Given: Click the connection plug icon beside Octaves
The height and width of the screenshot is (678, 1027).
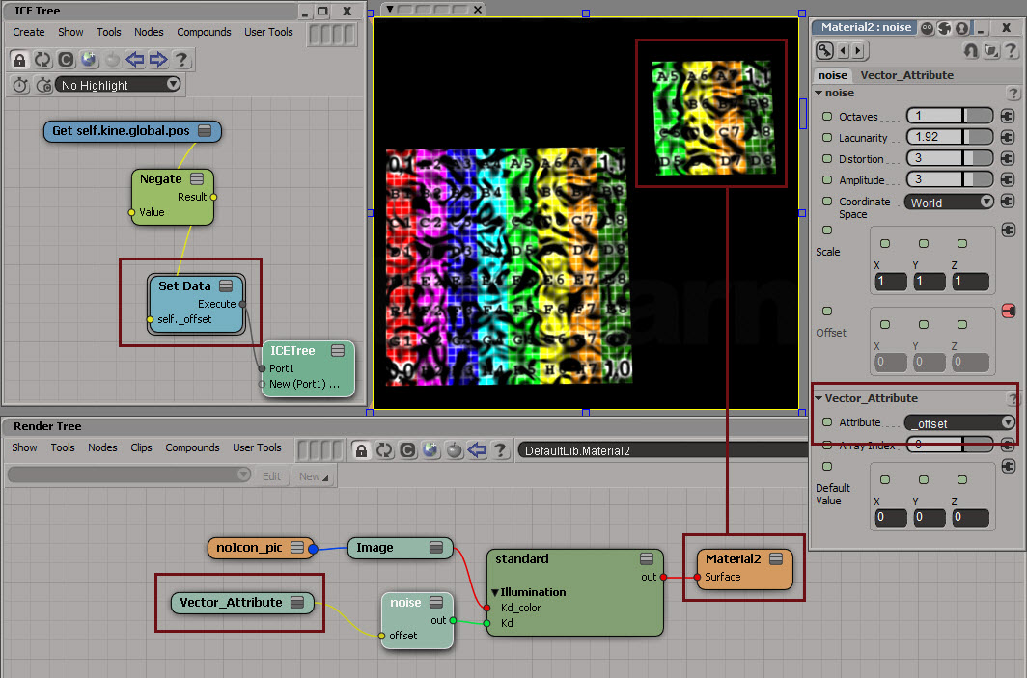Looking at the screenshot, I should (1009, 116).
